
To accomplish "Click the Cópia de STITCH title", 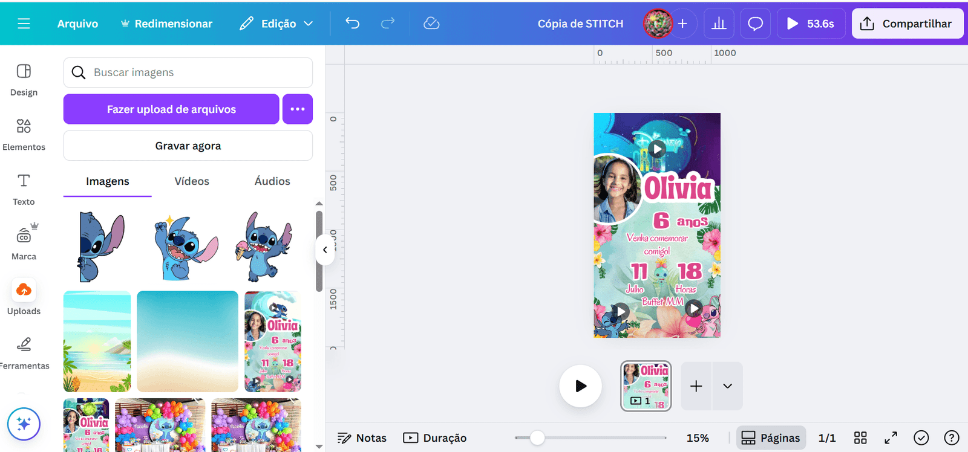I will click(580, 24).
